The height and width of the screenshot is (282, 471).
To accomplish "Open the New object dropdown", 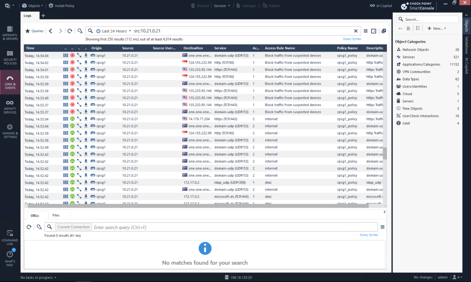I will pyautogui.click(x=437, y=28).
